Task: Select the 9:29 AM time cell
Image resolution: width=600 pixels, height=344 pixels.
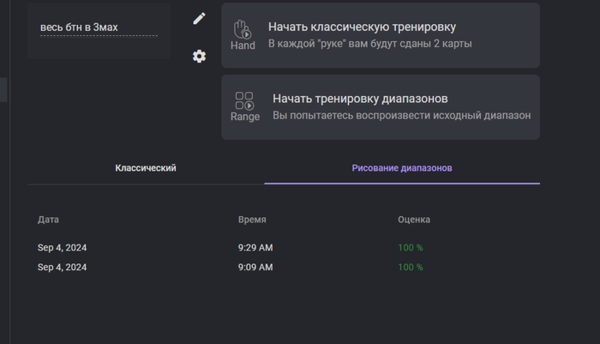Action: (x=255, y=248)
